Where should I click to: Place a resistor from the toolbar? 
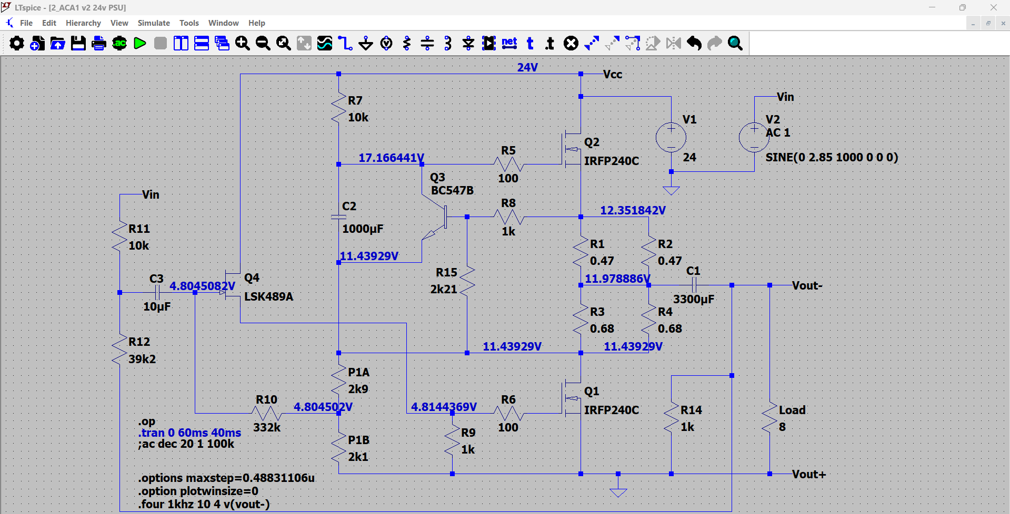tap(407, 43)
